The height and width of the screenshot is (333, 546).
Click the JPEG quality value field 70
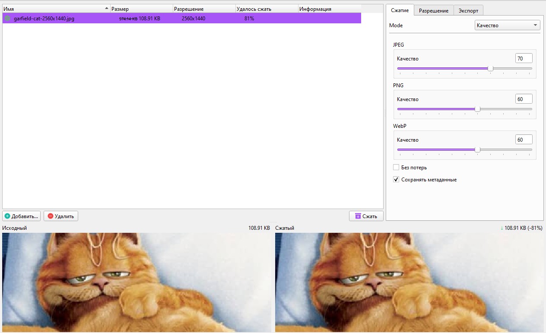click(x=524, y=58)
